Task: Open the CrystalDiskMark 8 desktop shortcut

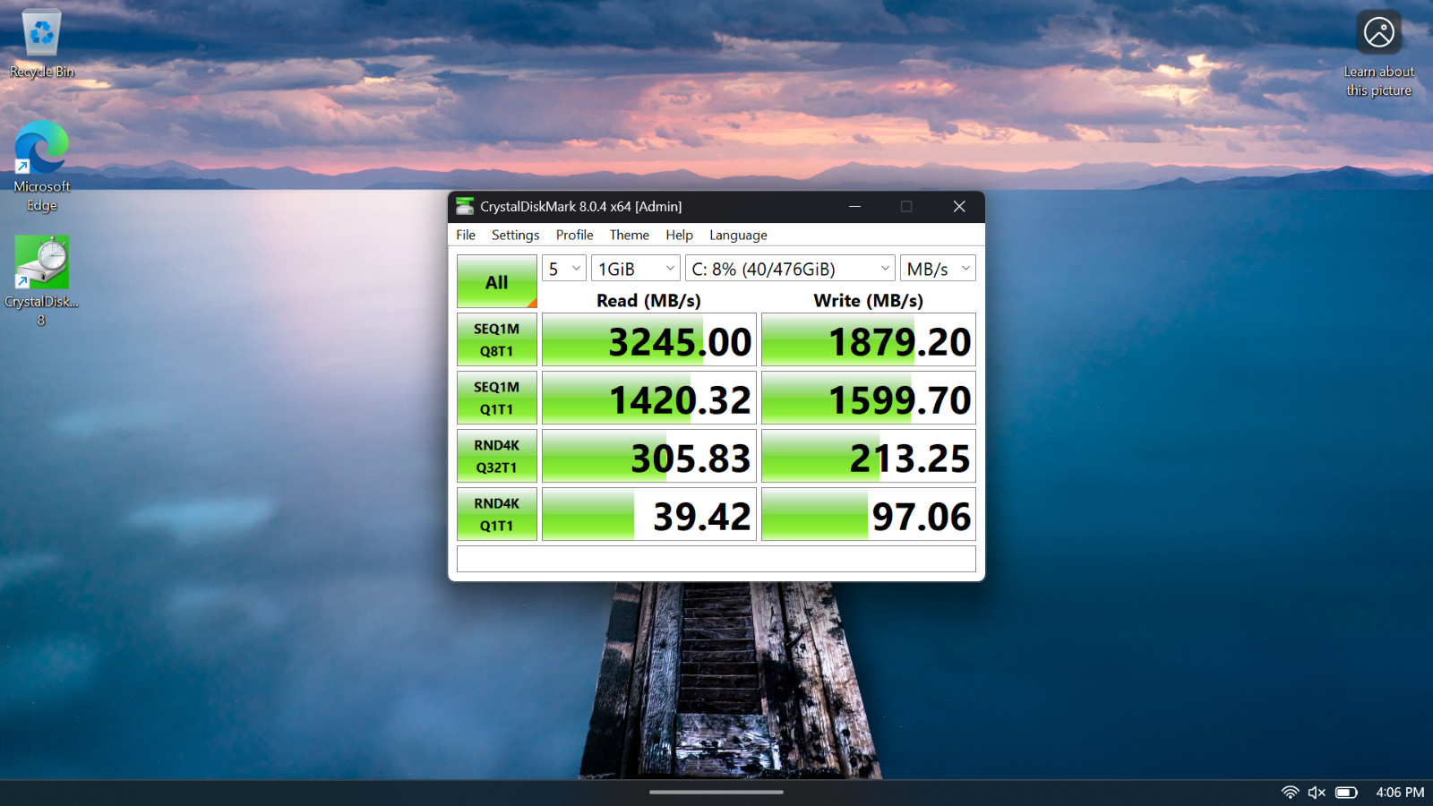Action: pos(41,280)
